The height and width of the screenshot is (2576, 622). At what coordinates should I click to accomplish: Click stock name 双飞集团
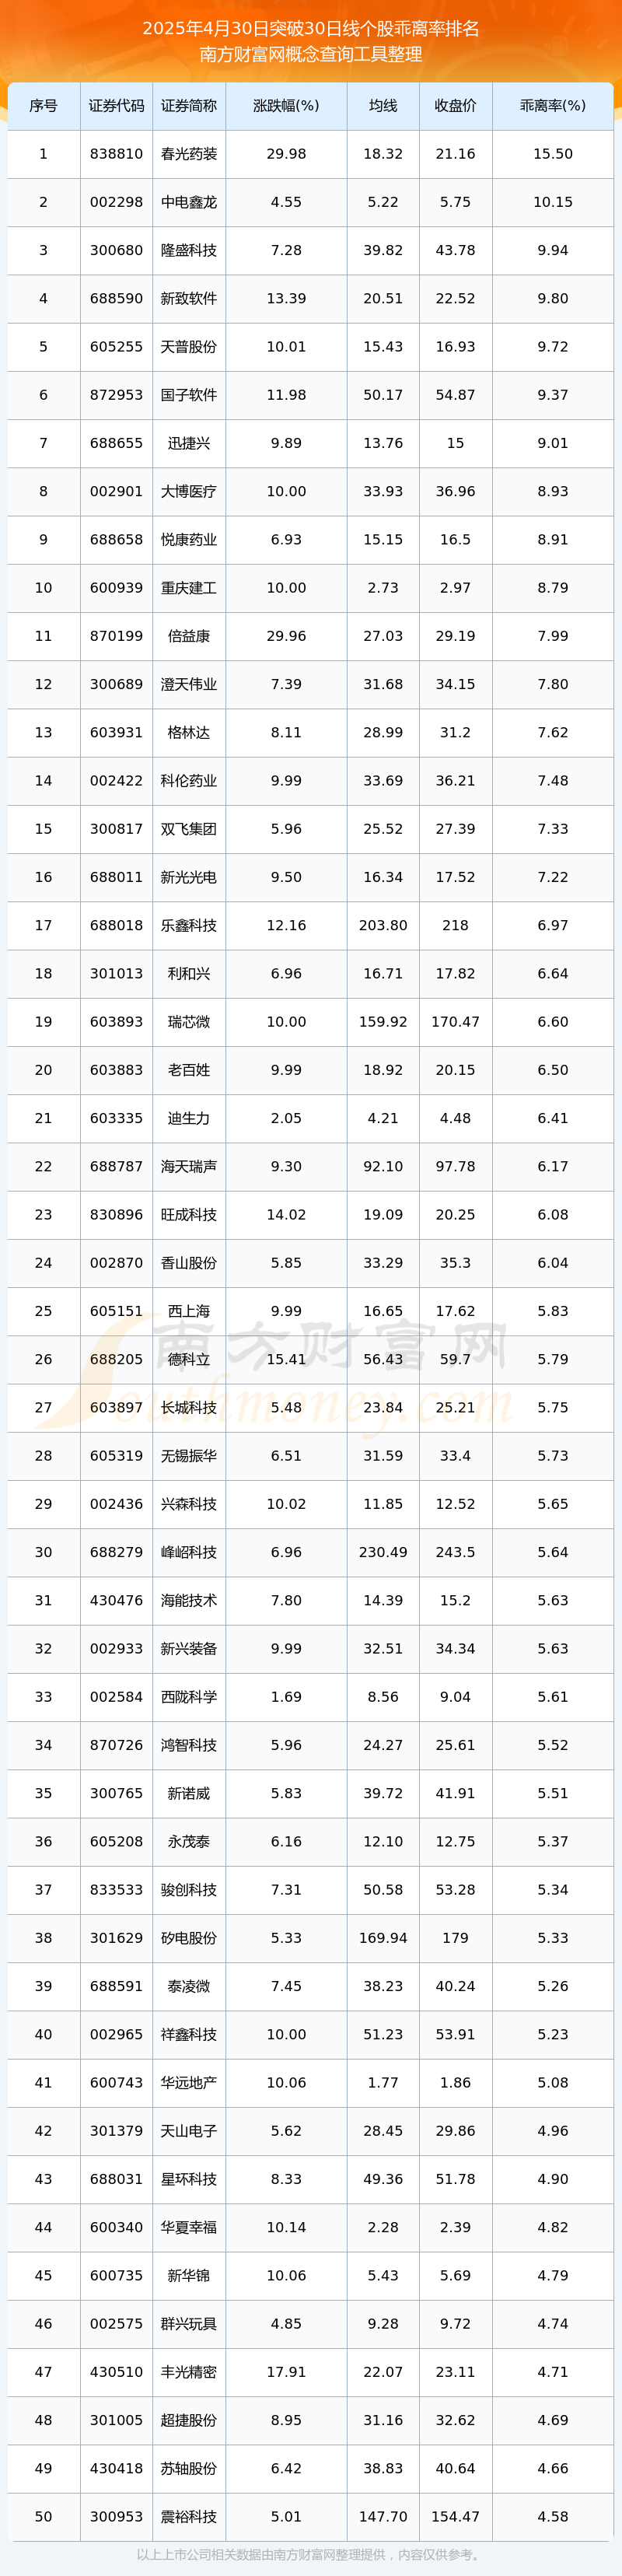click(189, 829)
